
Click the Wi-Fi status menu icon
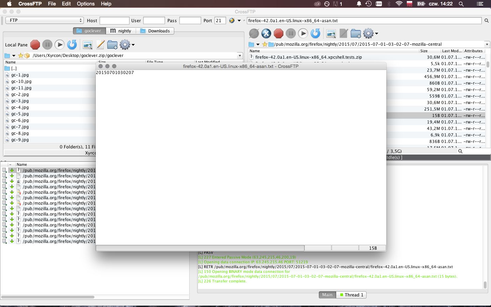click(399, 4)
